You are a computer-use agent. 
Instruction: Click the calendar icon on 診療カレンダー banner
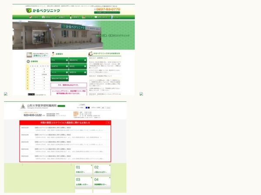click(x=29, y=55)
